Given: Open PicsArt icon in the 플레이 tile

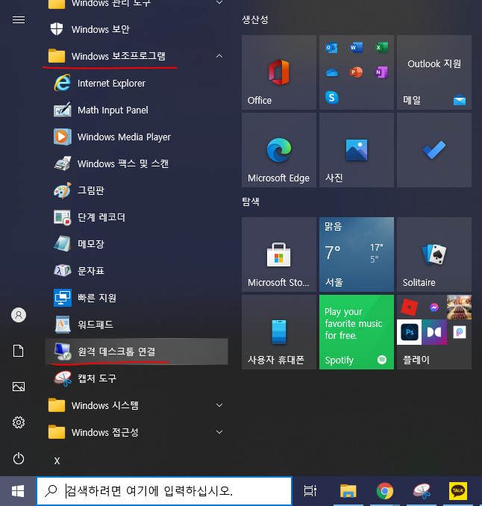Looking at the screenshot, I should (x=459, y=332).
